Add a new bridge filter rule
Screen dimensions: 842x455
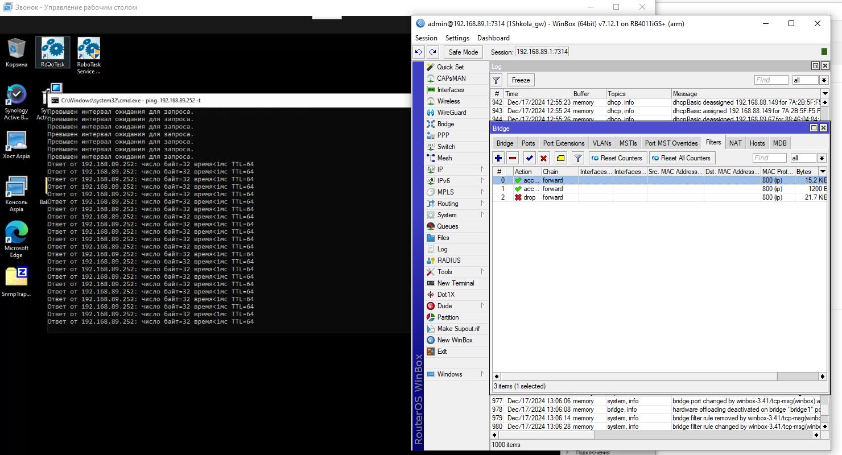(499, 158)
